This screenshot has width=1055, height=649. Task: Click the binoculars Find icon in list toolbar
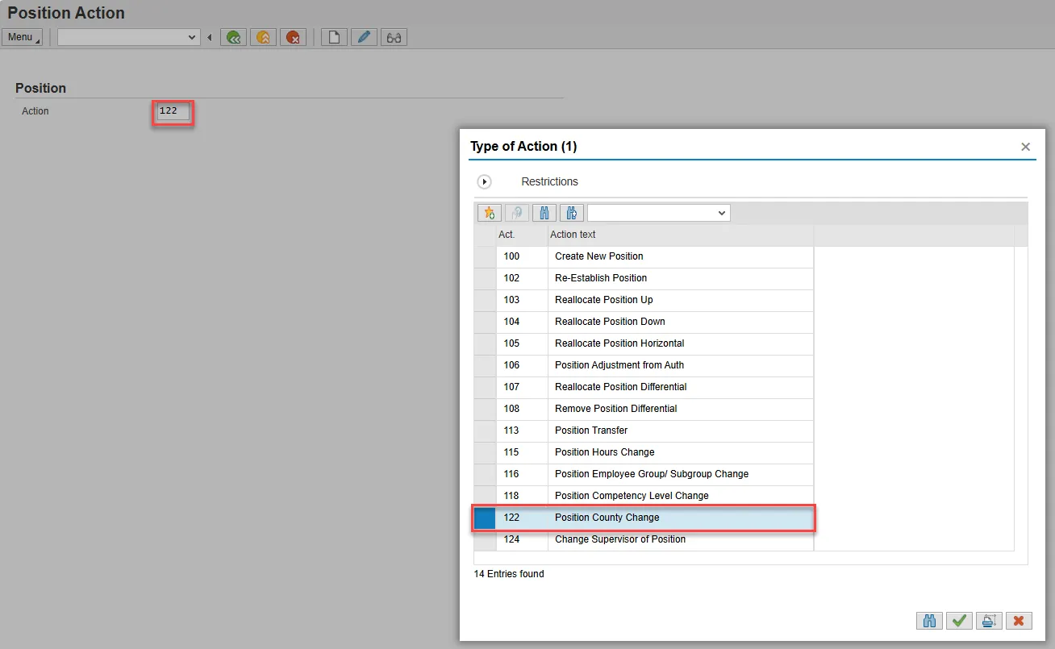point(544,213)
